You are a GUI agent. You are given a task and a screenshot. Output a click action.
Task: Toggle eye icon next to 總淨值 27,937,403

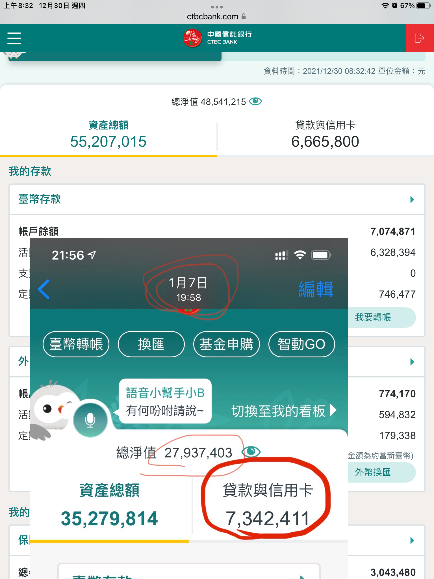tap(251, 451)
